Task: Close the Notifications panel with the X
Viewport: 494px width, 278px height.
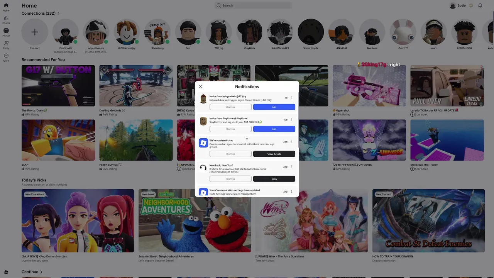Action: point(200,86)
